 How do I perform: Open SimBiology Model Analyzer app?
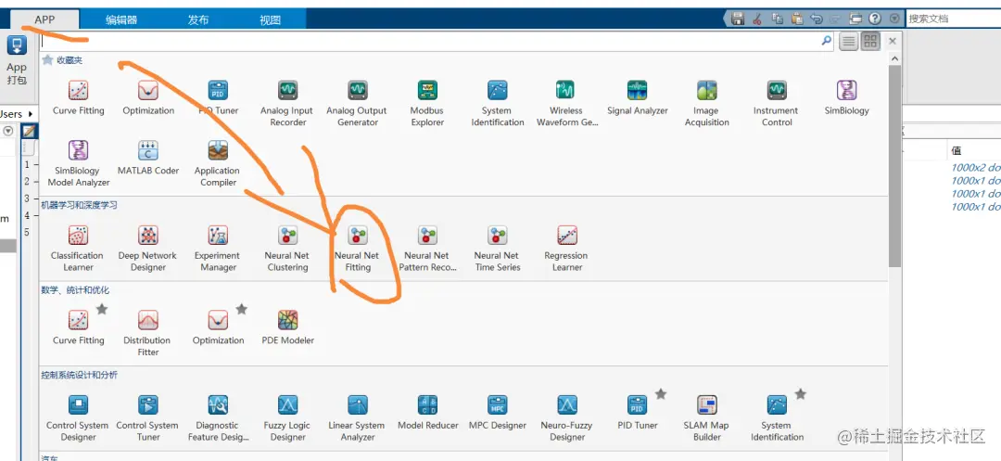coord(78,163)
